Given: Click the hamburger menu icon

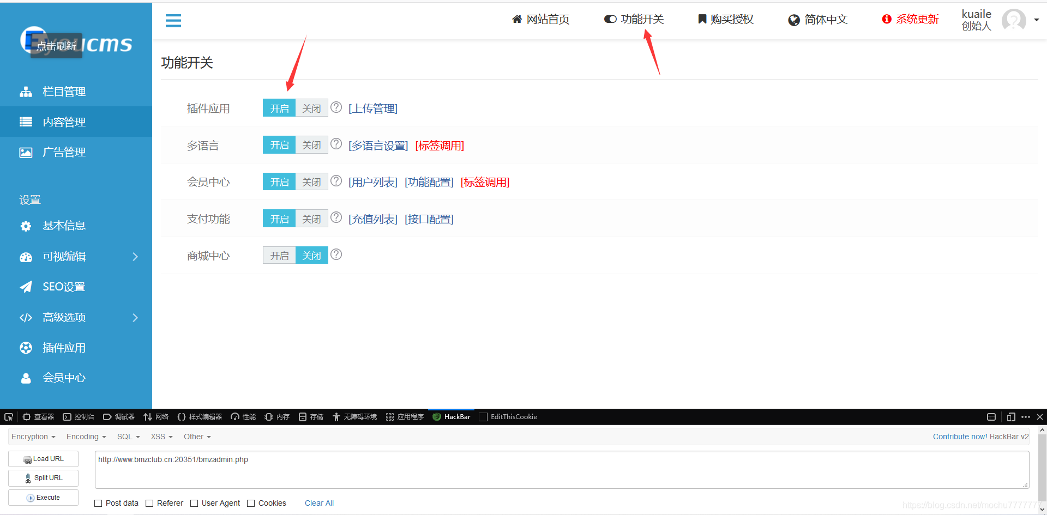Looking at the screenshot, I should 173,21.
